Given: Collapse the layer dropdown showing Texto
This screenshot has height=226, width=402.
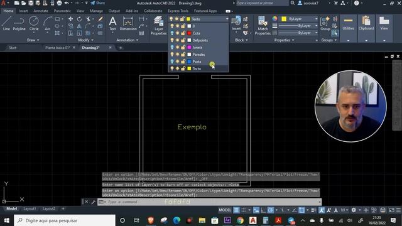Looking at the screenshot, I should click(227, 19).
